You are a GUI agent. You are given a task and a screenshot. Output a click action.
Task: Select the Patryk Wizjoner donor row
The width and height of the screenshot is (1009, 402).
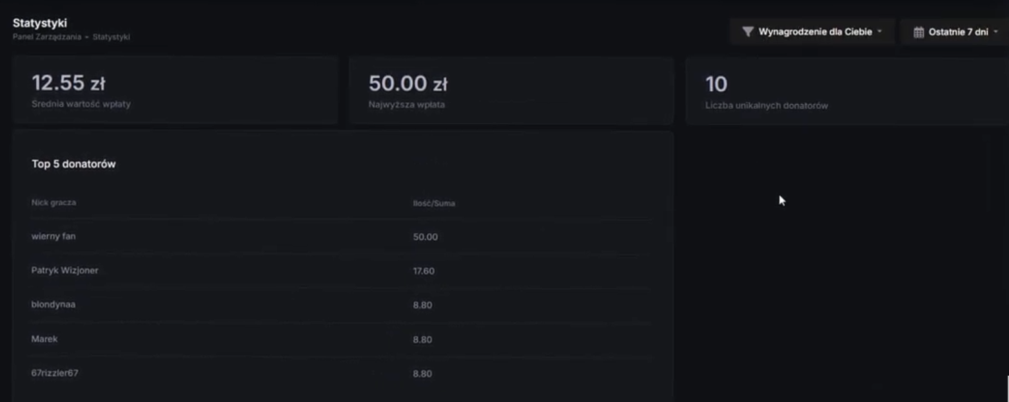[342, 271]
